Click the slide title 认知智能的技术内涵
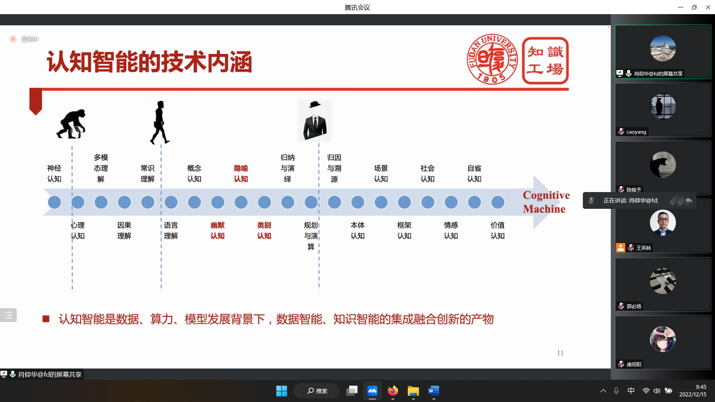The height and width of the screenshot is (402, 715). pos(150,62)
